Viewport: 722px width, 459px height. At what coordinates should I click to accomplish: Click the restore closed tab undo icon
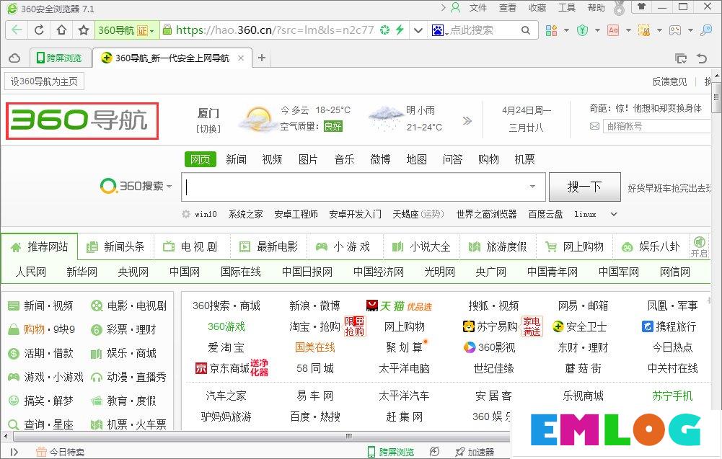(x=702, y=58)
